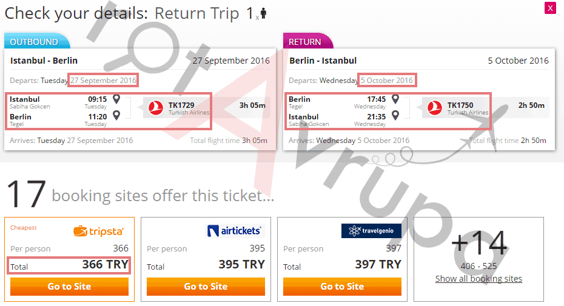Close the details dialog with the X
Screen dimensions: 564x306
click(x=550, y=8)
